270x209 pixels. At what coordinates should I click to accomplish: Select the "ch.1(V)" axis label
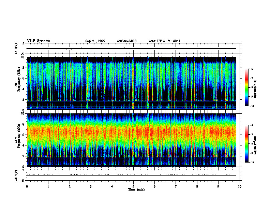16,48
